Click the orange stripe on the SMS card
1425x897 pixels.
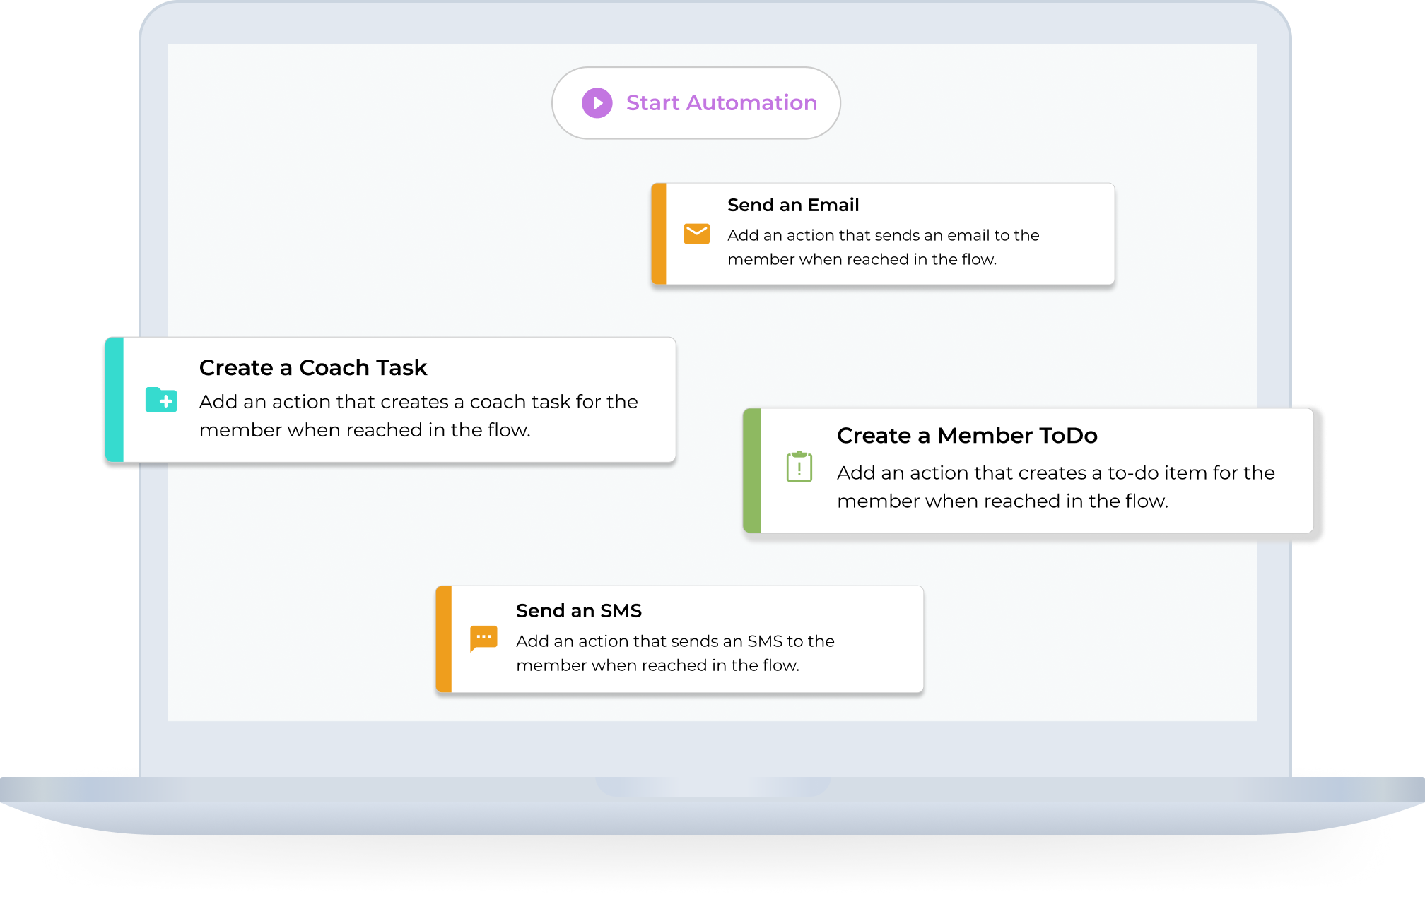(444, 639)
